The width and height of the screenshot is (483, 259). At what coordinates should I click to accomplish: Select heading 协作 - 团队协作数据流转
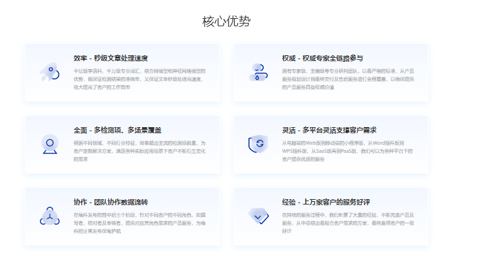[x=111, y=202]
